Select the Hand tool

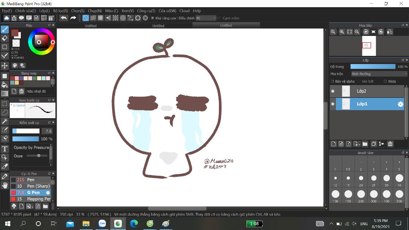coord(5,185)
